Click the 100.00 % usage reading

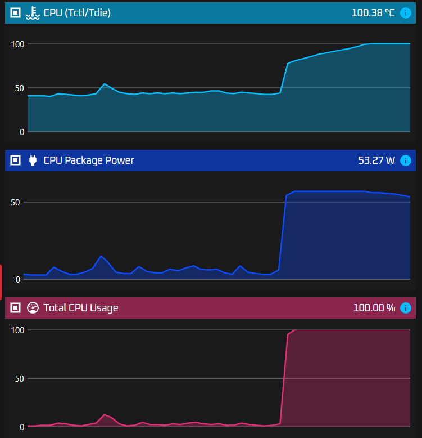point(374,308)
